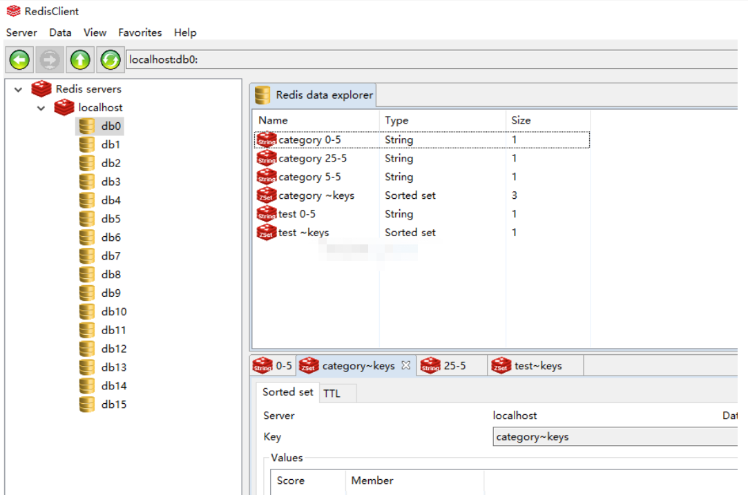
Task: Click the db15 database icon
Action: (x=87, y=405)
